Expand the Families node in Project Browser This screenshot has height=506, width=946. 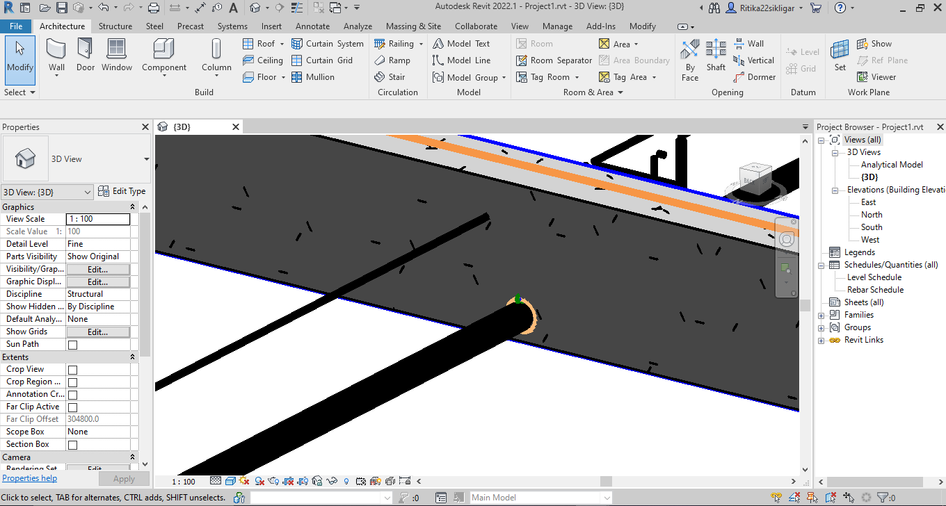tap(821, 315)
